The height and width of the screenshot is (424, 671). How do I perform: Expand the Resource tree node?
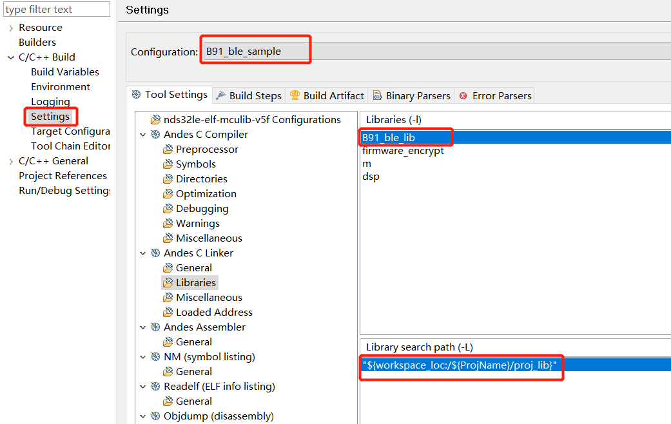pyautogui.click(x=11, y=28)
